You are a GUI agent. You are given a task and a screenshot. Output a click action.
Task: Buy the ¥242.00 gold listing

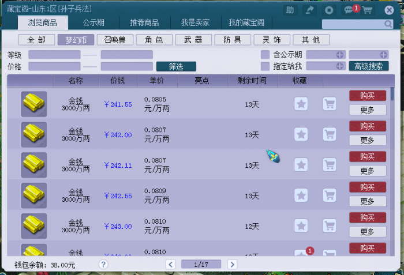click(368, 126)
